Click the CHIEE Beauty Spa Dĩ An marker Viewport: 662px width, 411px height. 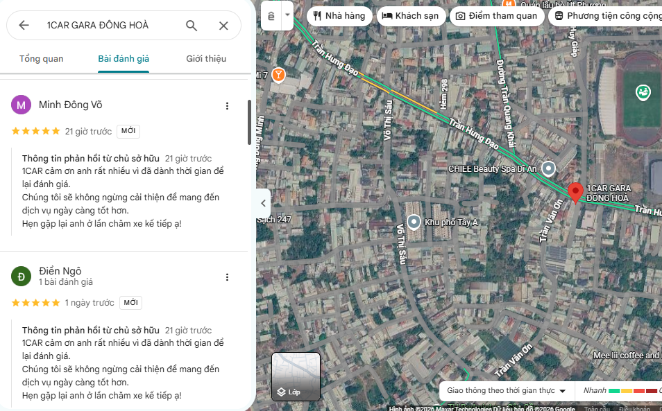(x=548, y=168)
